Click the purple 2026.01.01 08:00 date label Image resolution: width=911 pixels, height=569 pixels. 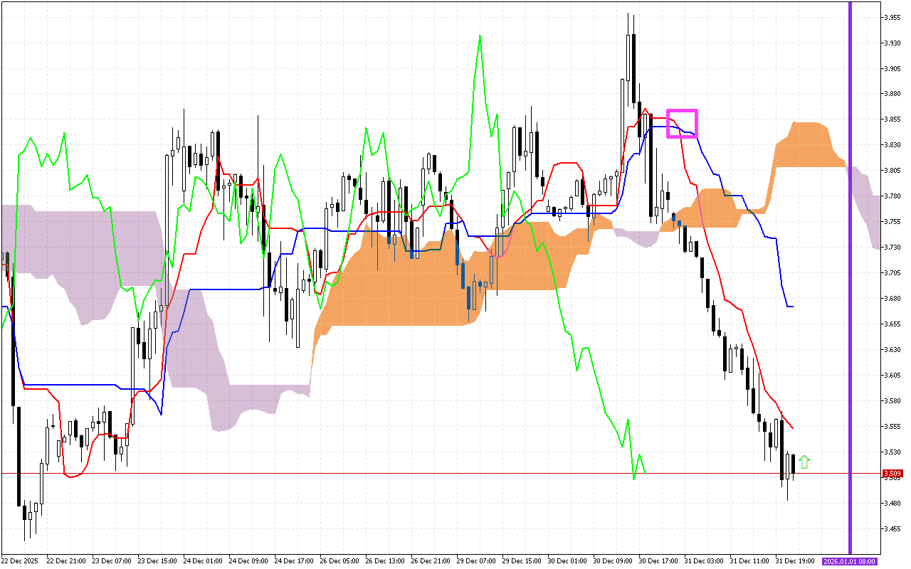tap(850, 561)
